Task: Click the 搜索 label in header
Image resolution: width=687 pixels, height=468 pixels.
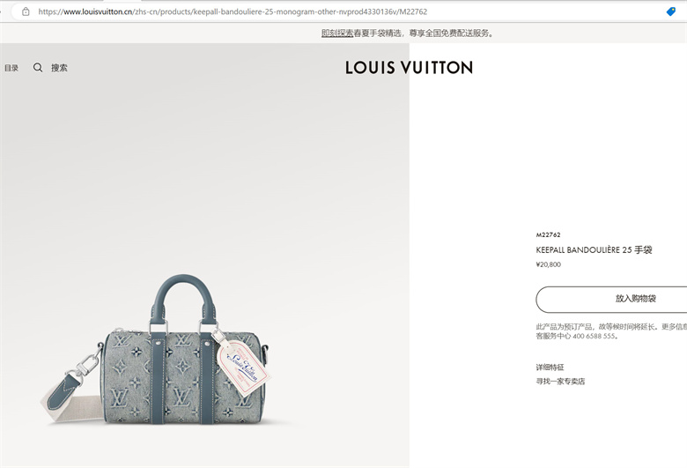Action: click(x=59, y=68)
